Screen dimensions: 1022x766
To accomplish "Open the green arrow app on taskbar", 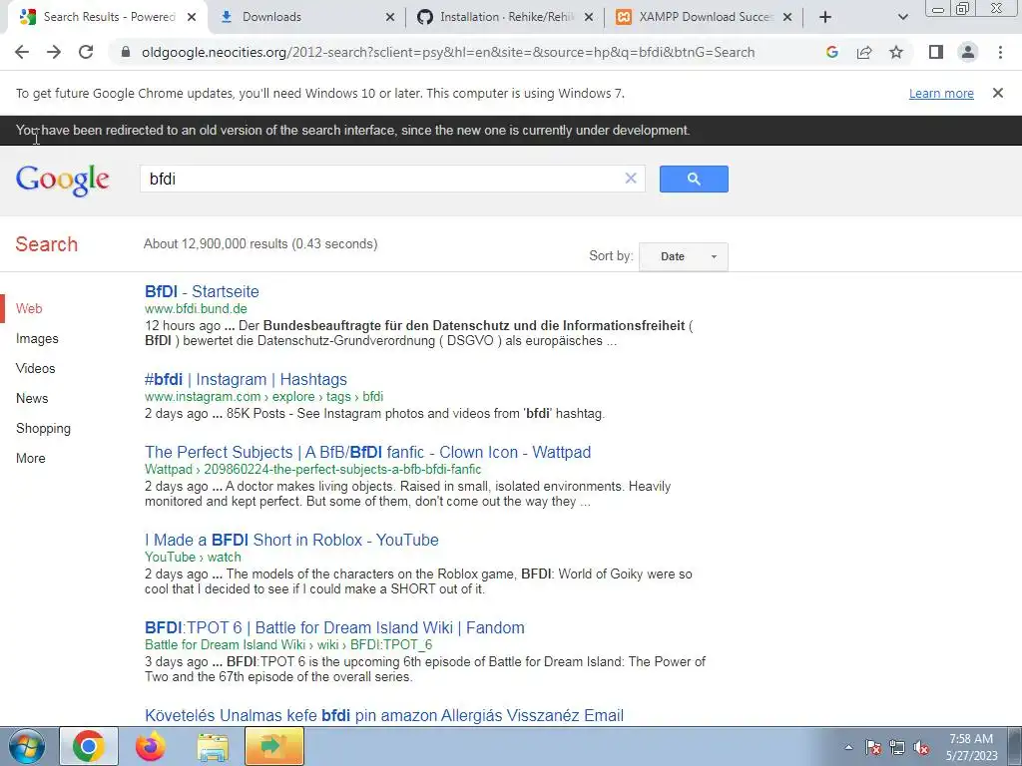I will (x=273, y=746).
